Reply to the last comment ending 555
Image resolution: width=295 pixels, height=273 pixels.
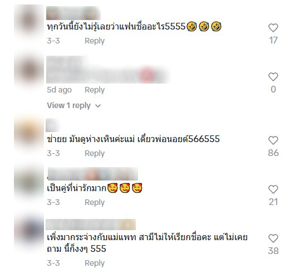click(x=95, y=263)
